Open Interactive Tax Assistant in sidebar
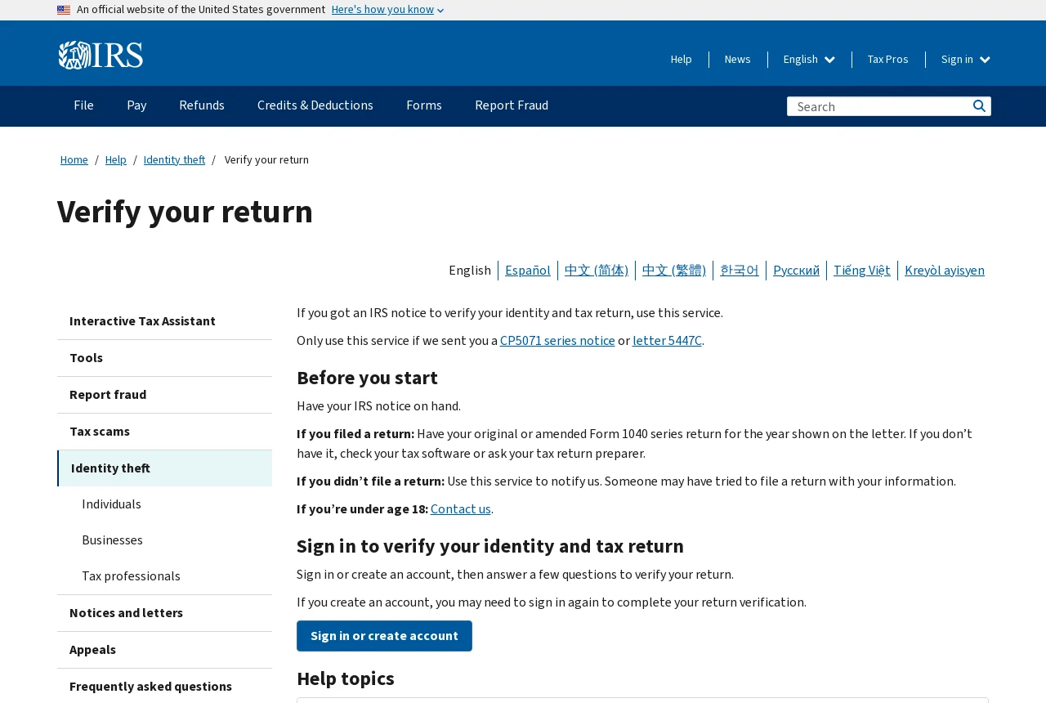The width and height of the screenshot is (1046, 703). pos(164,321)
